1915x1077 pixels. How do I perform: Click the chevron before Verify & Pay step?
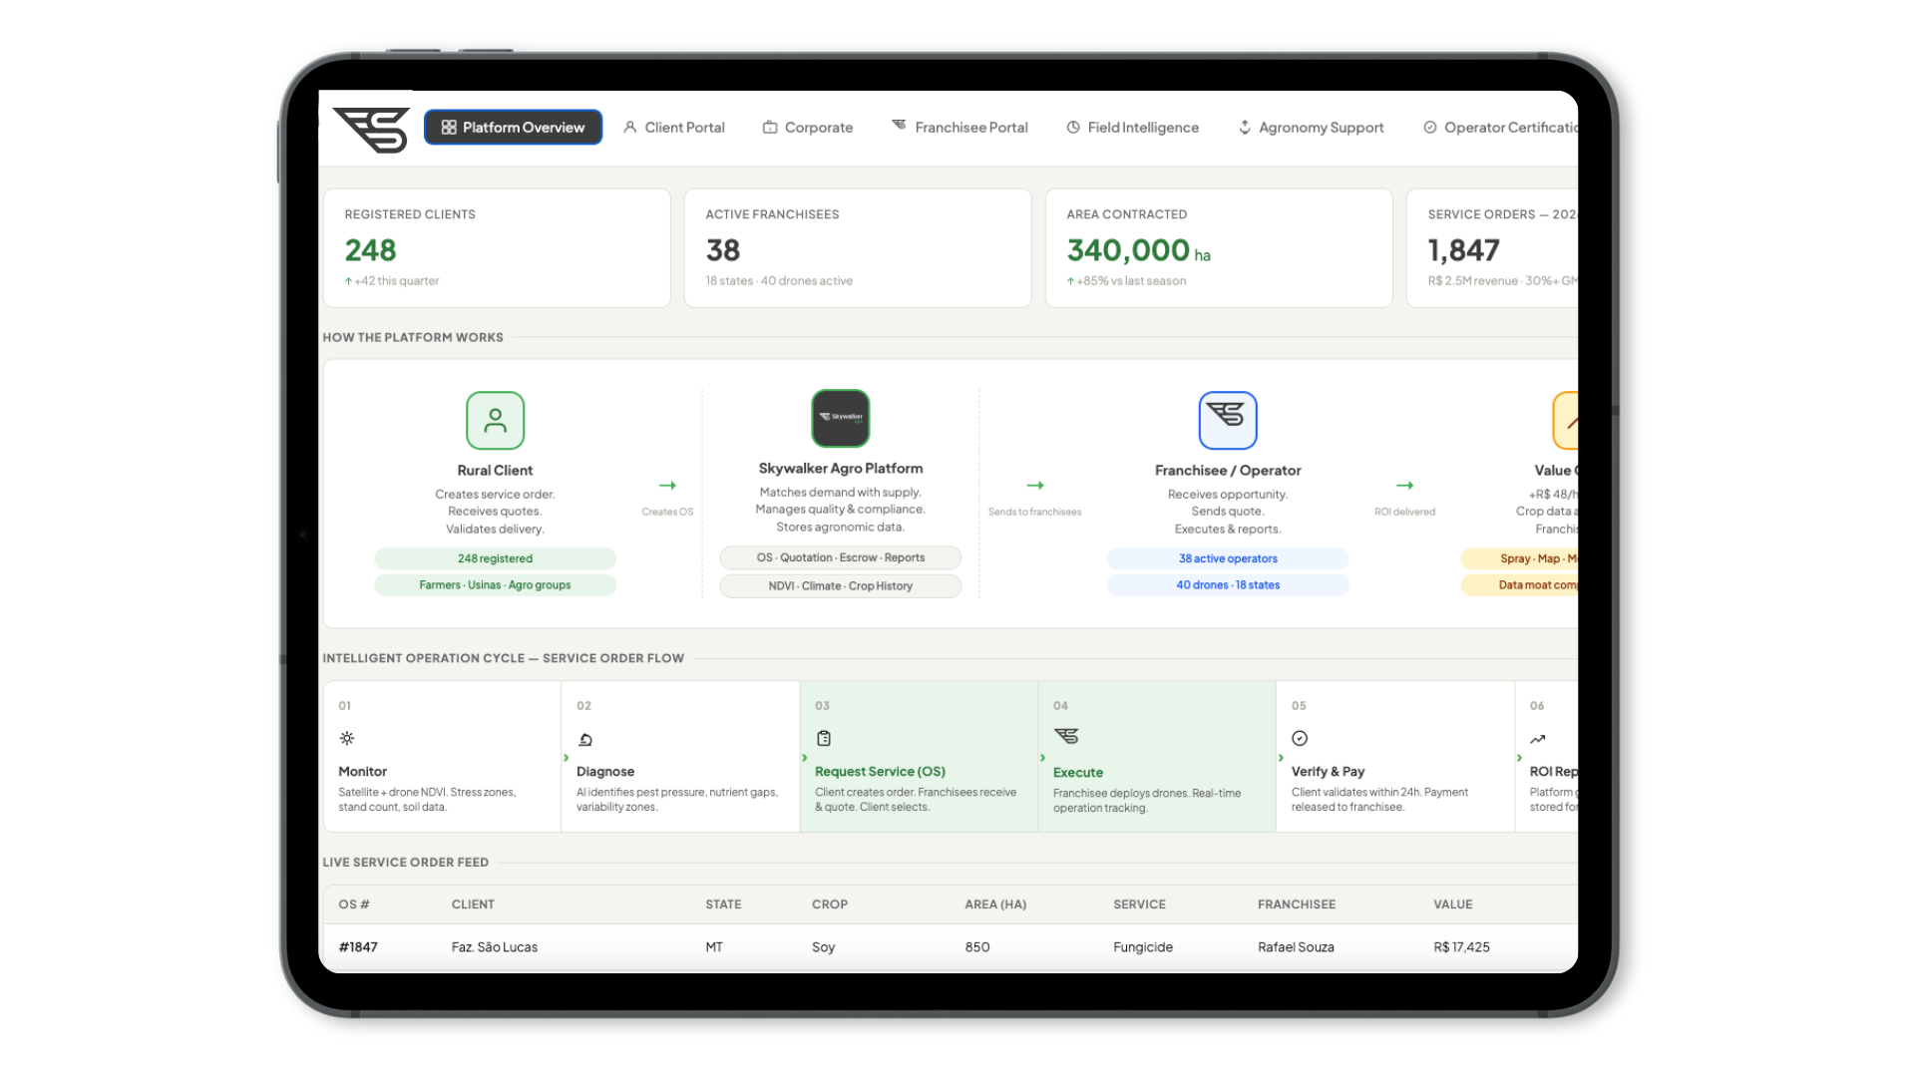(x=1281, y=758)
